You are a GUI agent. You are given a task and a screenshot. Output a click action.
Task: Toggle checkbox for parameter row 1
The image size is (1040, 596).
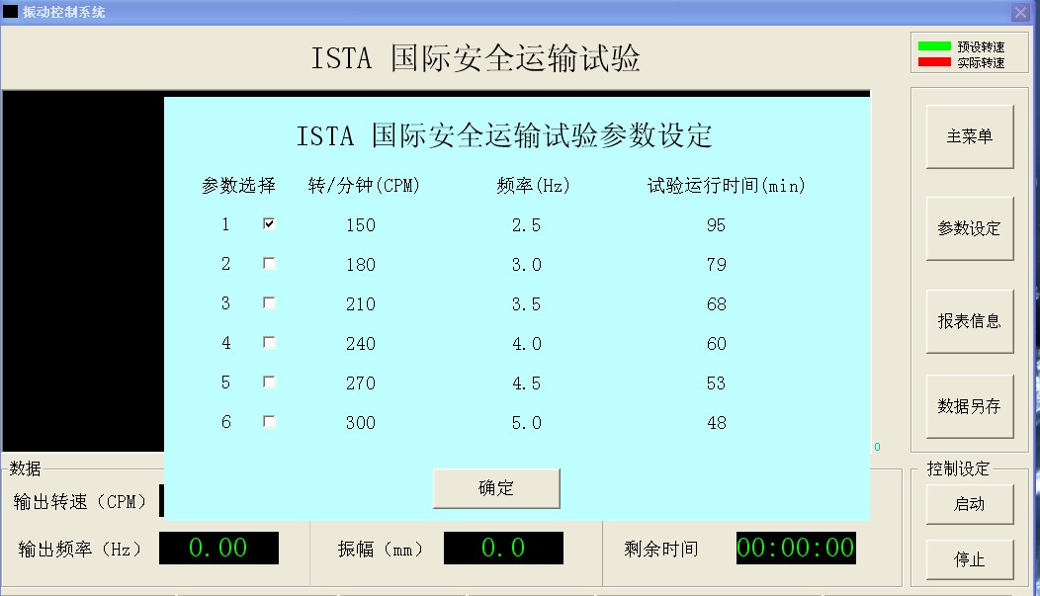click(269, 224)
